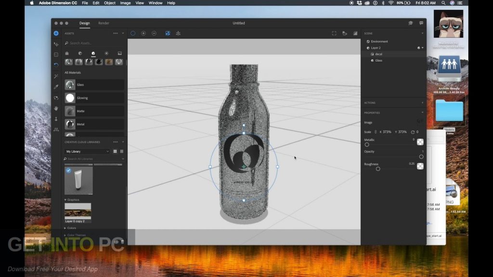The image size is (493, 277).
Task: Expand library search filter chevron
Action: click(x=123, y=159)
